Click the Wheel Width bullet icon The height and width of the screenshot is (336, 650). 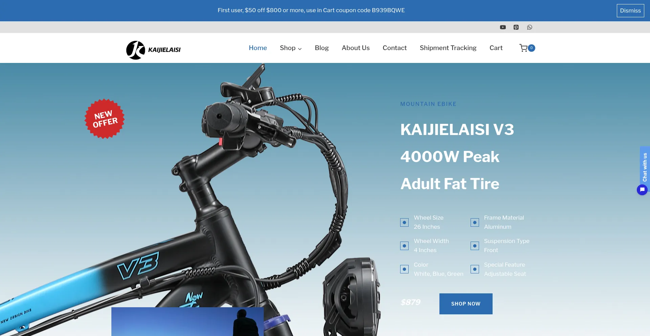[x=404, y=246]
